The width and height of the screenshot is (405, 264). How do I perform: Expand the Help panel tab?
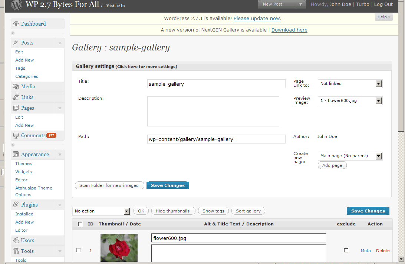coord(384,17)
